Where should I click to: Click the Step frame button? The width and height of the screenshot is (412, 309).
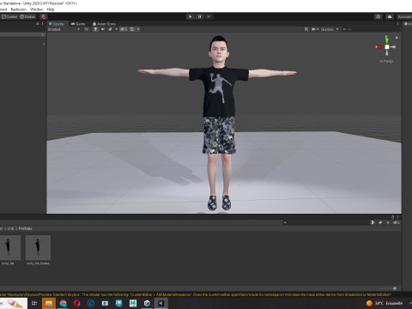(x=209, y=16)
